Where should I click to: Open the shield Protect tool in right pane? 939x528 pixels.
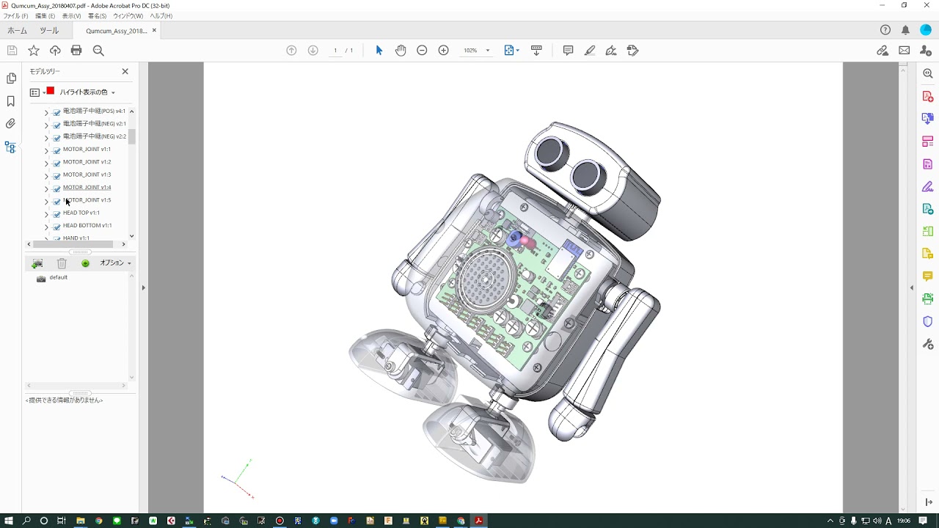pos(927,322)
